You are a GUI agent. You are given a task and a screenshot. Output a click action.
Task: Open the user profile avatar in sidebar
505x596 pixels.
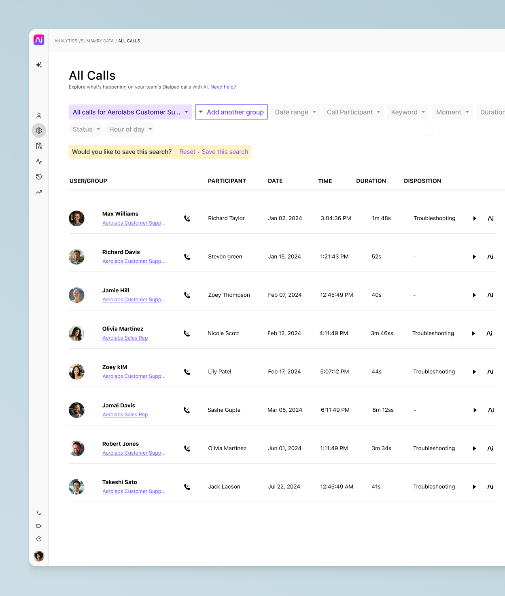coord(39,556)
